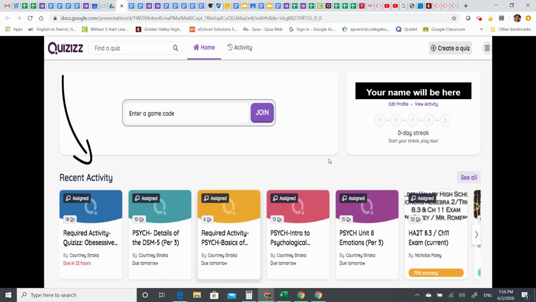
Task: Open HA2T 8.3 / Ch11 Exam card
Action: (436, 234)
